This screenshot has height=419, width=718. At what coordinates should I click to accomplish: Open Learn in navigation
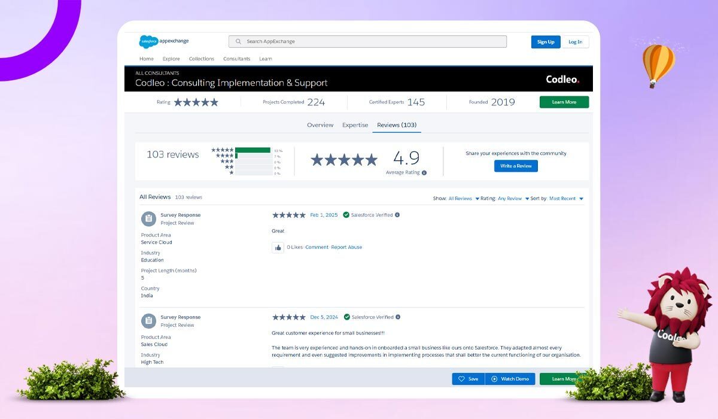pyautogui.click(x=266, y=59)
